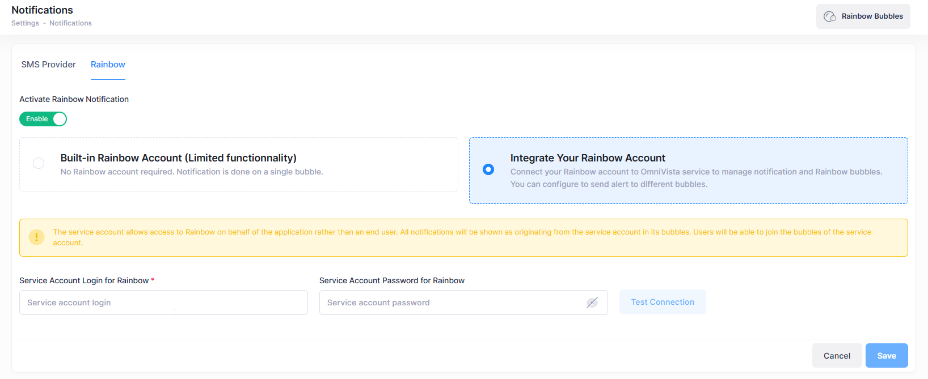The image size is (928, 379).
Task: Select Built-in Rainbow Account radio button
Action: [39, 163]
